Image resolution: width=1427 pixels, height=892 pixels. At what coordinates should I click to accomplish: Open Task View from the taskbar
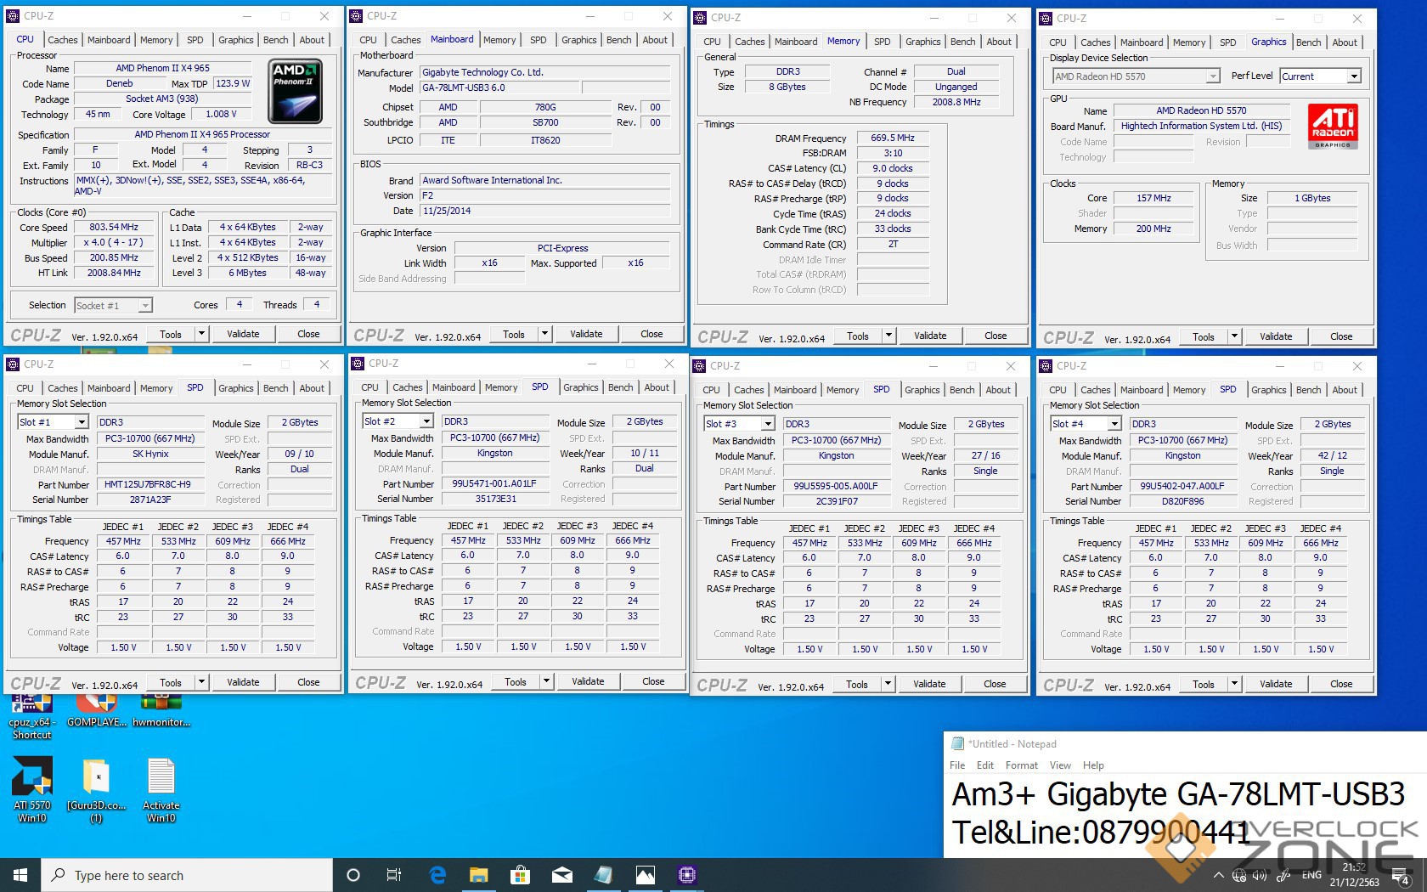394,875
